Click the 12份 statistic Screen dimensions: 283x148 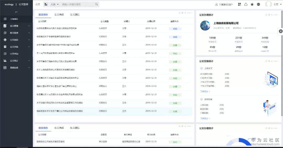click(265, 47)
